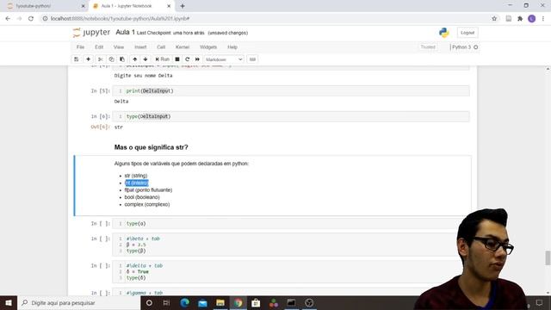Click the highlighted 'int (inteiro)' list item
This screenshot has width=551, height=310.
coord(137,183)
